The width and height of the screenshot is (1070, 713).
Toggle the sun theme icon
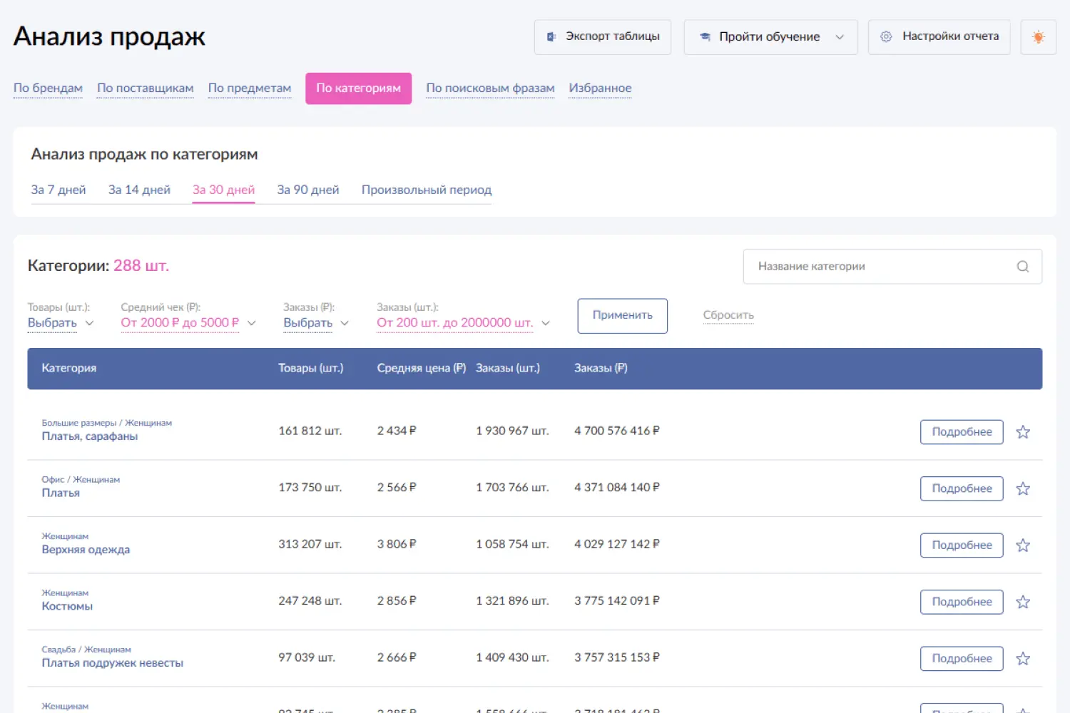point(1038,37)
